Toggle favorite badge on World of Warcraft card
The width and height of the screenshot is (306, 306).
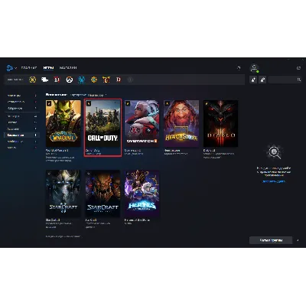tap(49, 103)
